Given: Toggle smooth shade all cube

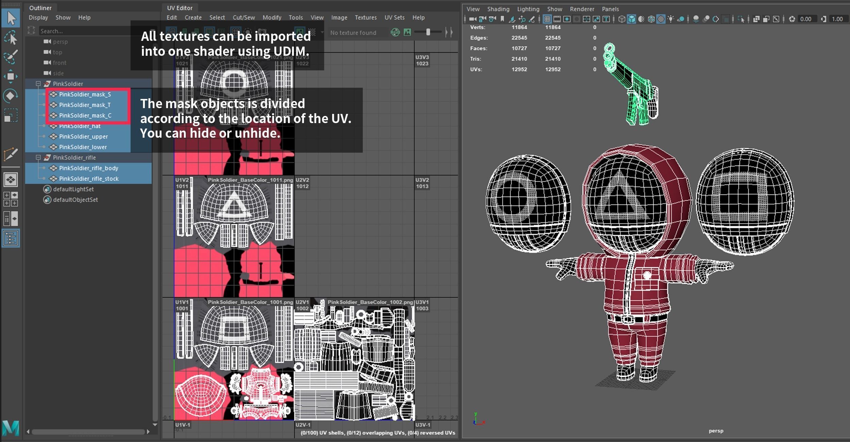Looking at the screenshot, I should tap(631, 19).
